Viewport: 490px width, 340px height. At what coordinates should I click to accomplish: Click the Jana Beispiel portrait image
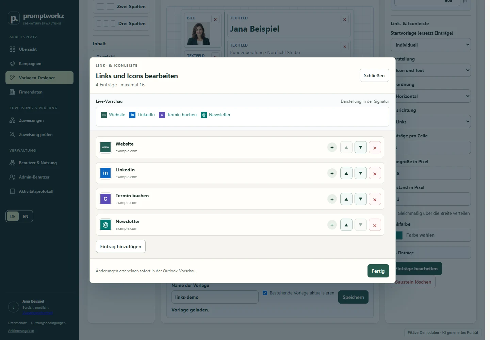point(199,34)
